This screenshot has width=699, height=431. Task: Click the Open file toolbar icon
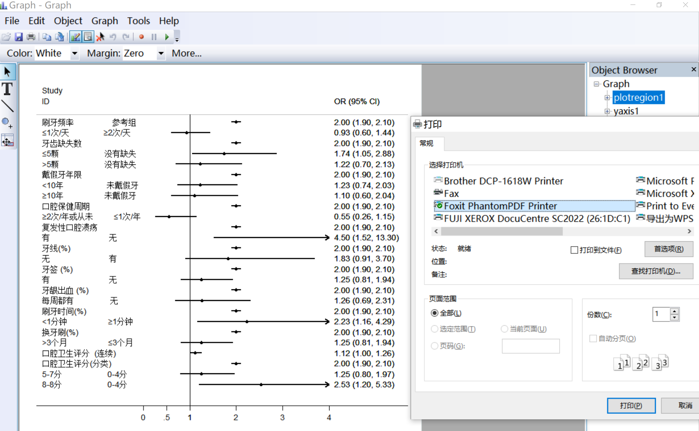6,37
